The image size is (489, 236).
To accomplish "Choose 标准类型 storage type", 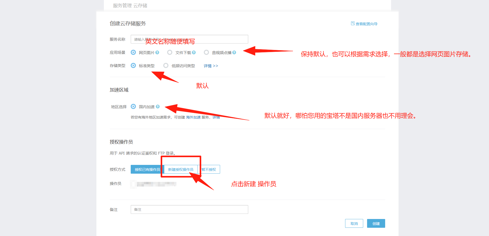I will [133, 65].
